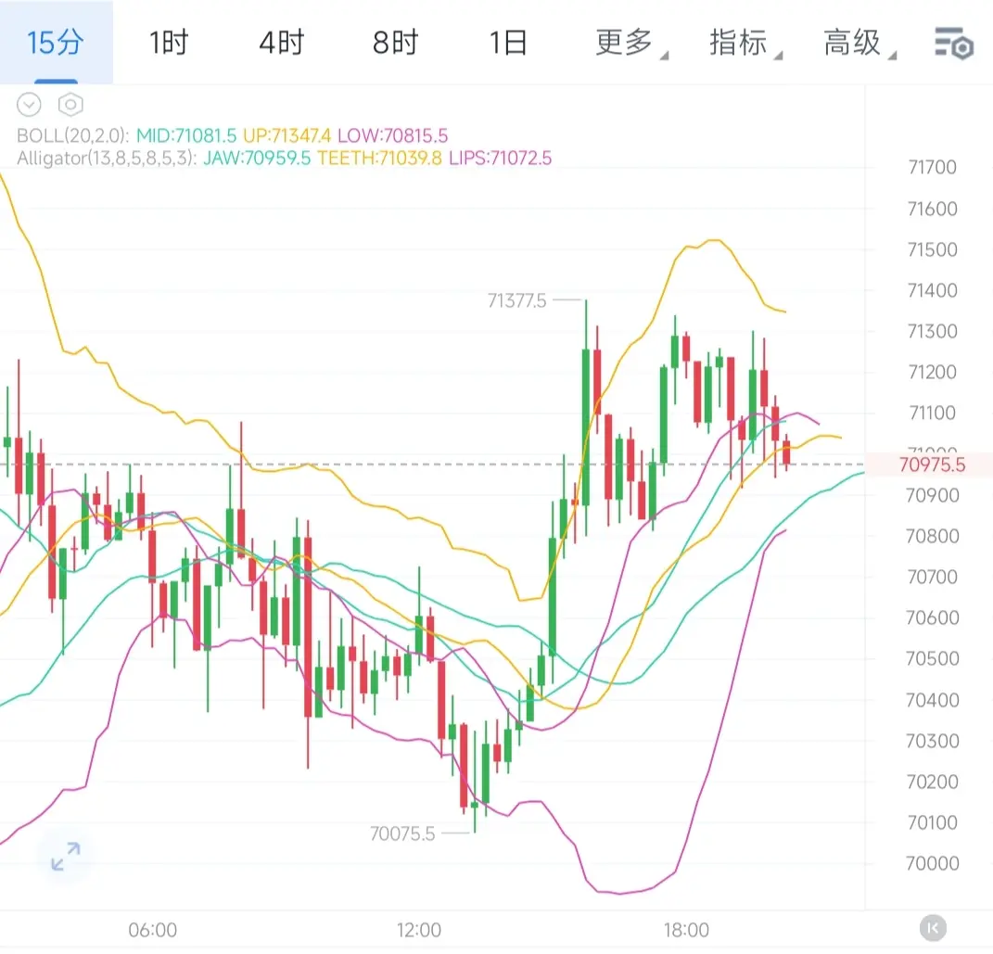Click the JAW:70959.5 value
Screen dimensions: 993x954
pyautogui.click(x=257, y=158)
